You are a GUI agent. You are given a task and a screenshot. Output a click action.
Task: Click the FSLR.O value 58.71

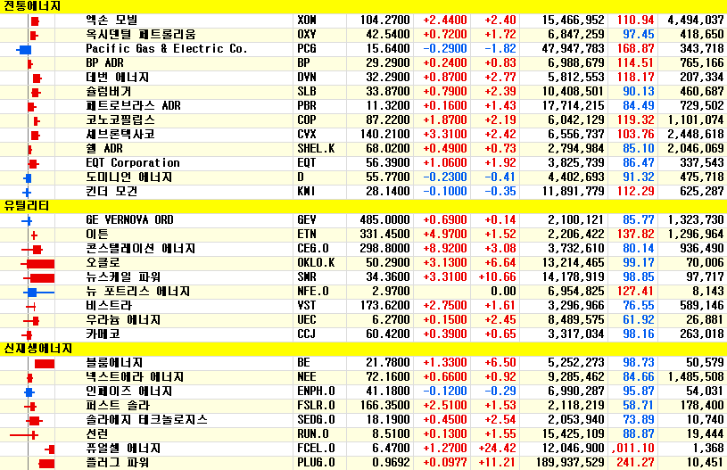pyautogui.click(x=638, y=406)
